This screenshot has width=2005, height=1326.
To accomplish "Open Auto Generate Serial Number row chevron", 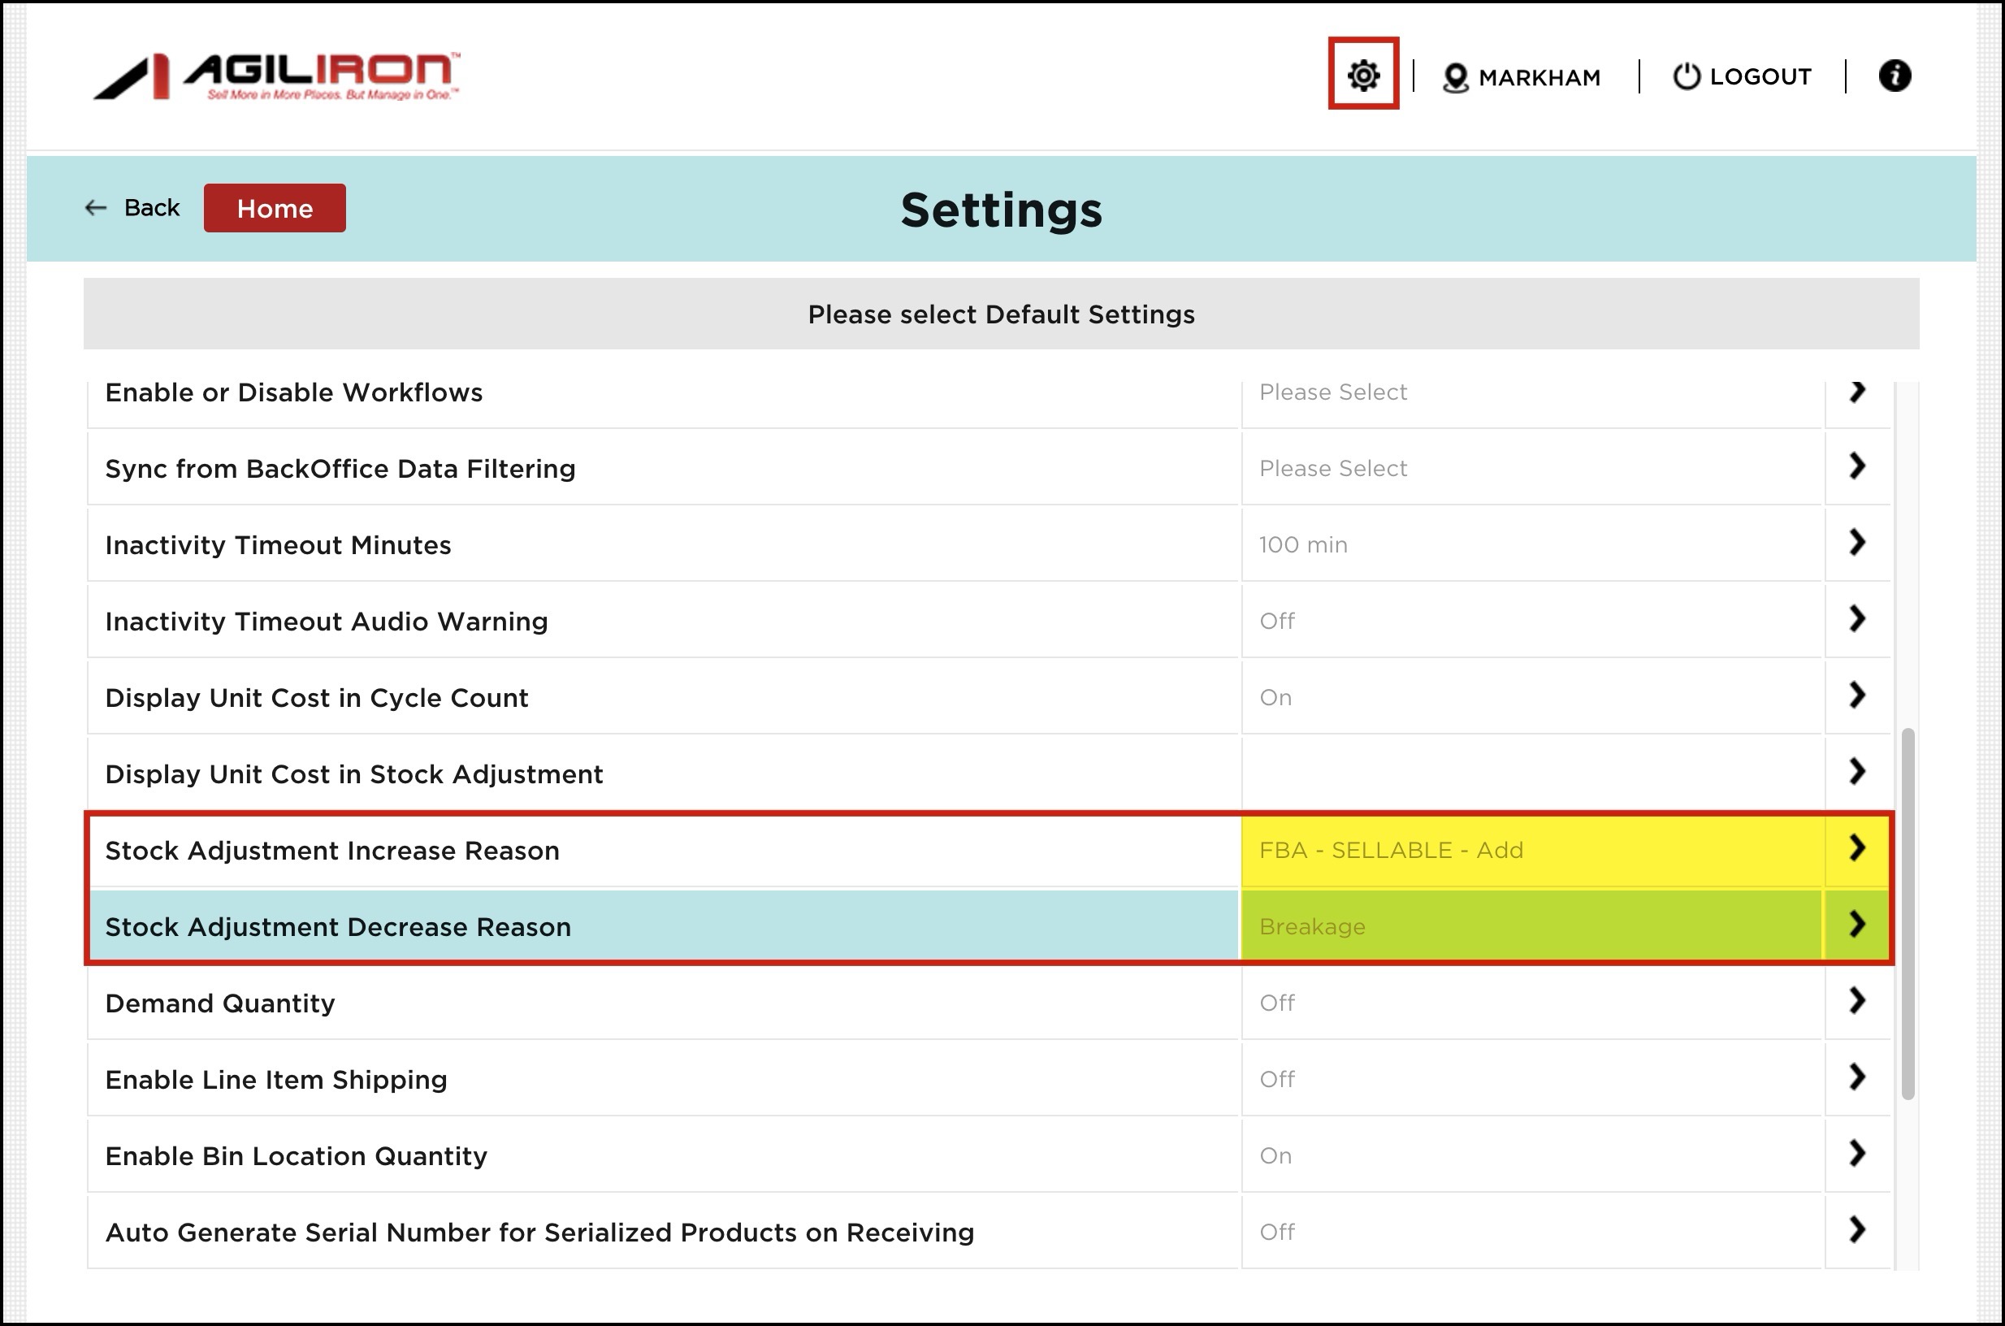I will 1856,1230.
